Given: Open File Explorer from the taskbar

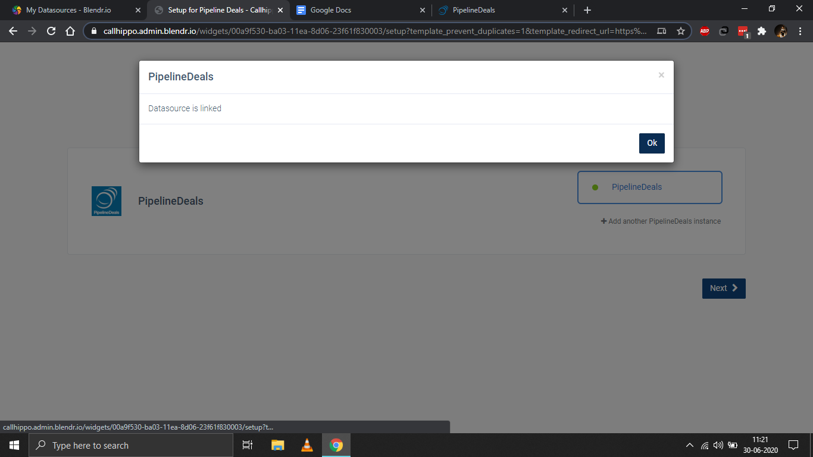Looking at the screenshot, I should click(278, 445).
